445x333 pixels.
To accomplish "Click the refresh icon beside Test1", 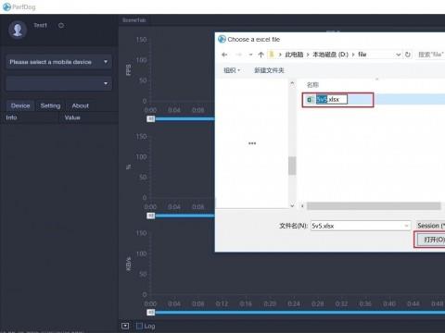I will 61,25.
